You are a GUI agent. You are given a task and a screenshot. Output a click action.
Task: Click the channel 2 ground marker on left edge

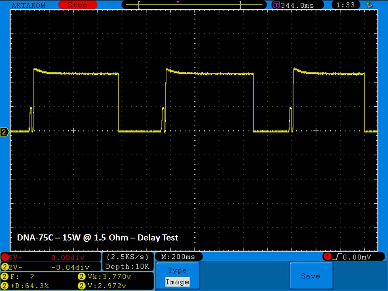coord(4,132)
